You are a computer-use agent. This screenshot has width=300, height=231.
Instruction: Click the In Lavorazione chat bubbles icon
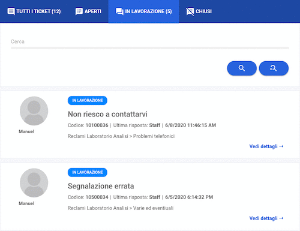(x=119, y=11)
